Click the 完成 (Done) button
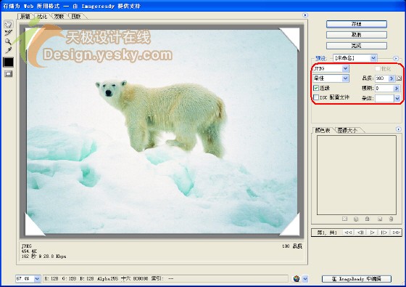The image size is (406, 287). pyautogui.click(x=357, y=46)
